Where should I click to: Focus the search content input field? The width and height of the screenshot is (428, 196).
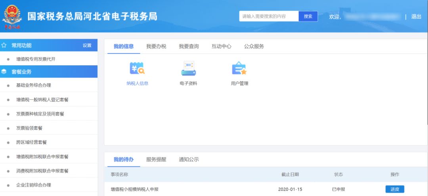269,16
